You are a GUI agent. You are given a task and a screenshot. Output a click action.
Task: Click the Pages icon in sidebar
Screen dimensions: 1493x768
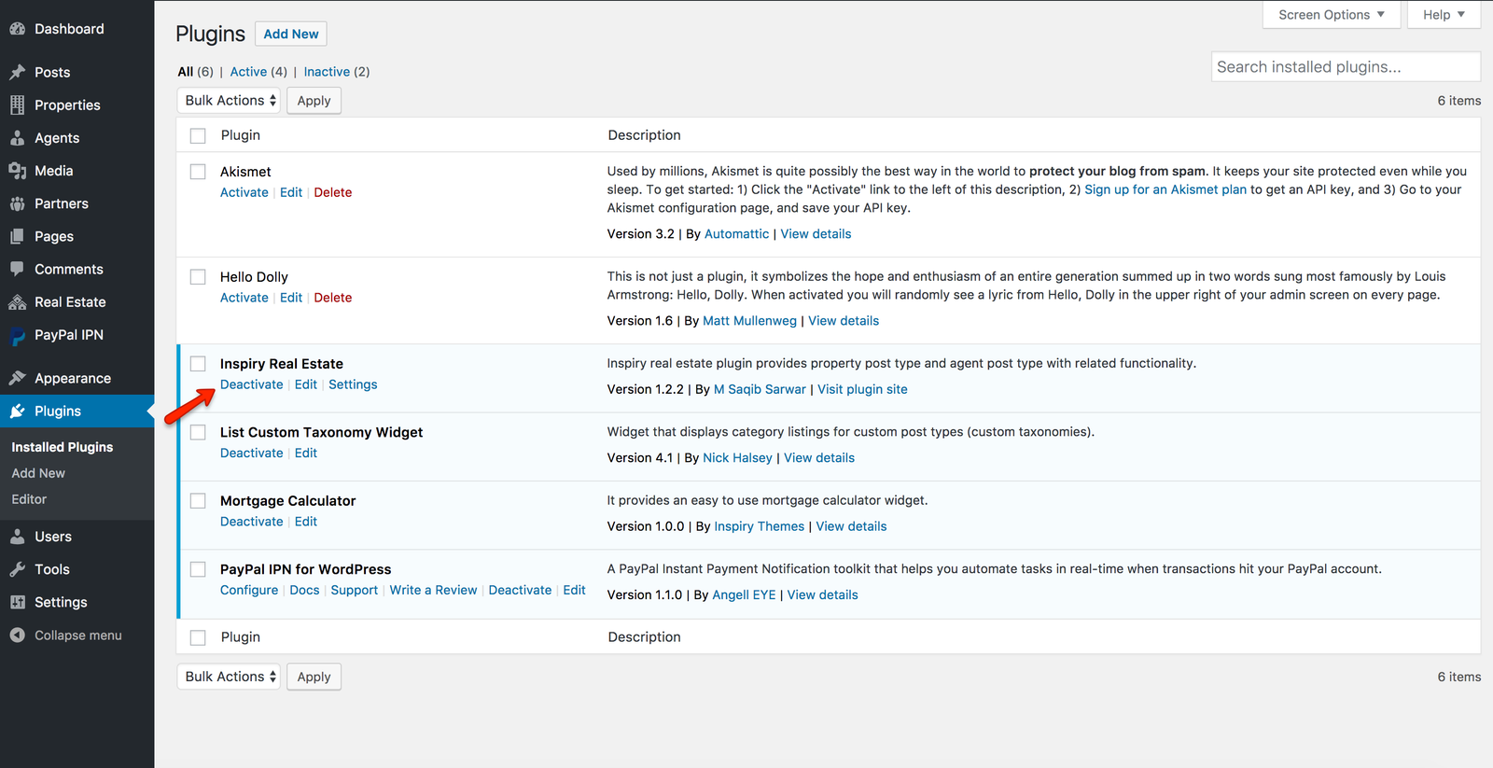point(17,236)
